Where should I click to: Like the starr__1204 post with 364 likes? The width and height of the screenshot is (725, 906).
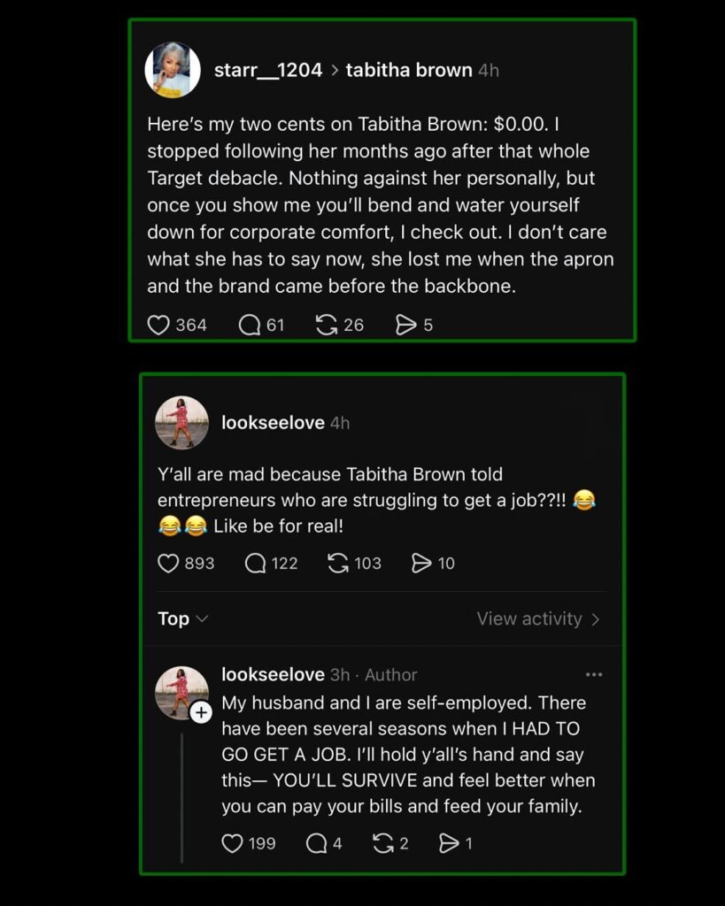(x=158, y=326)
